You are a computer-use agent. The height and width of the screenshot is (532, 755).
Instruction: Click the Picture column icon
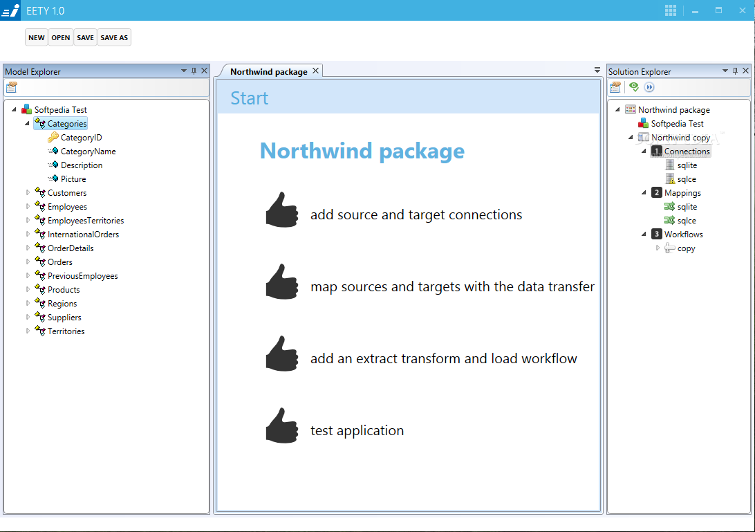[53, 178]
